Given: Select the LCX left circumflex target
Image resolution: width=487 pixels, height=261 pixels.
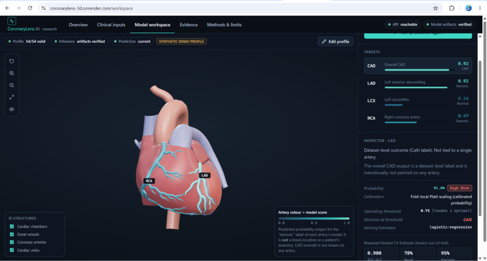Looking at the screenshot, I should pyautogui.click(x=418, y=101).
